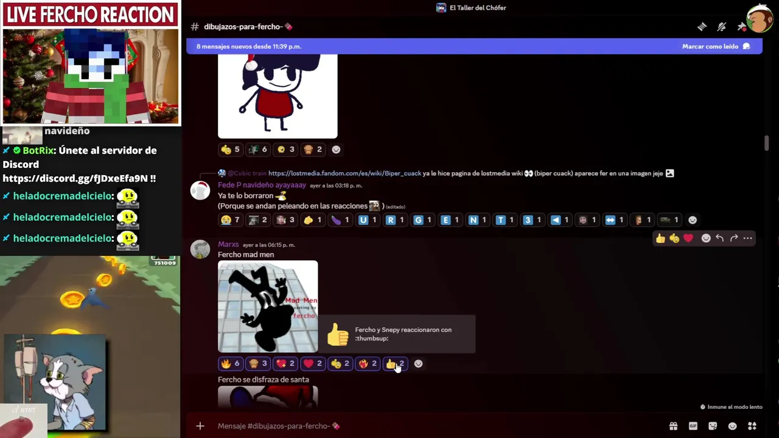Toggle red heart reaction on Marxs post

pos(313,363)
